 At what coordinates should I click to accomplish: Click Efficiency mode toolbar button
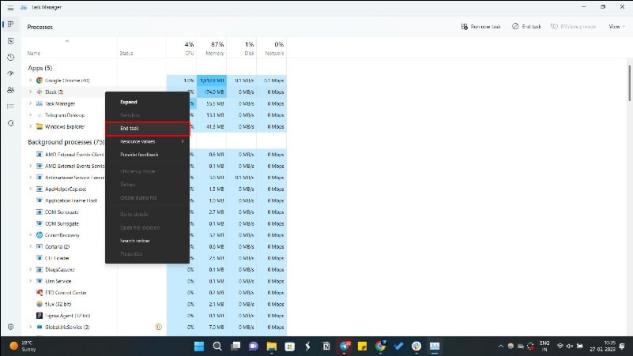tap(573, 27)
